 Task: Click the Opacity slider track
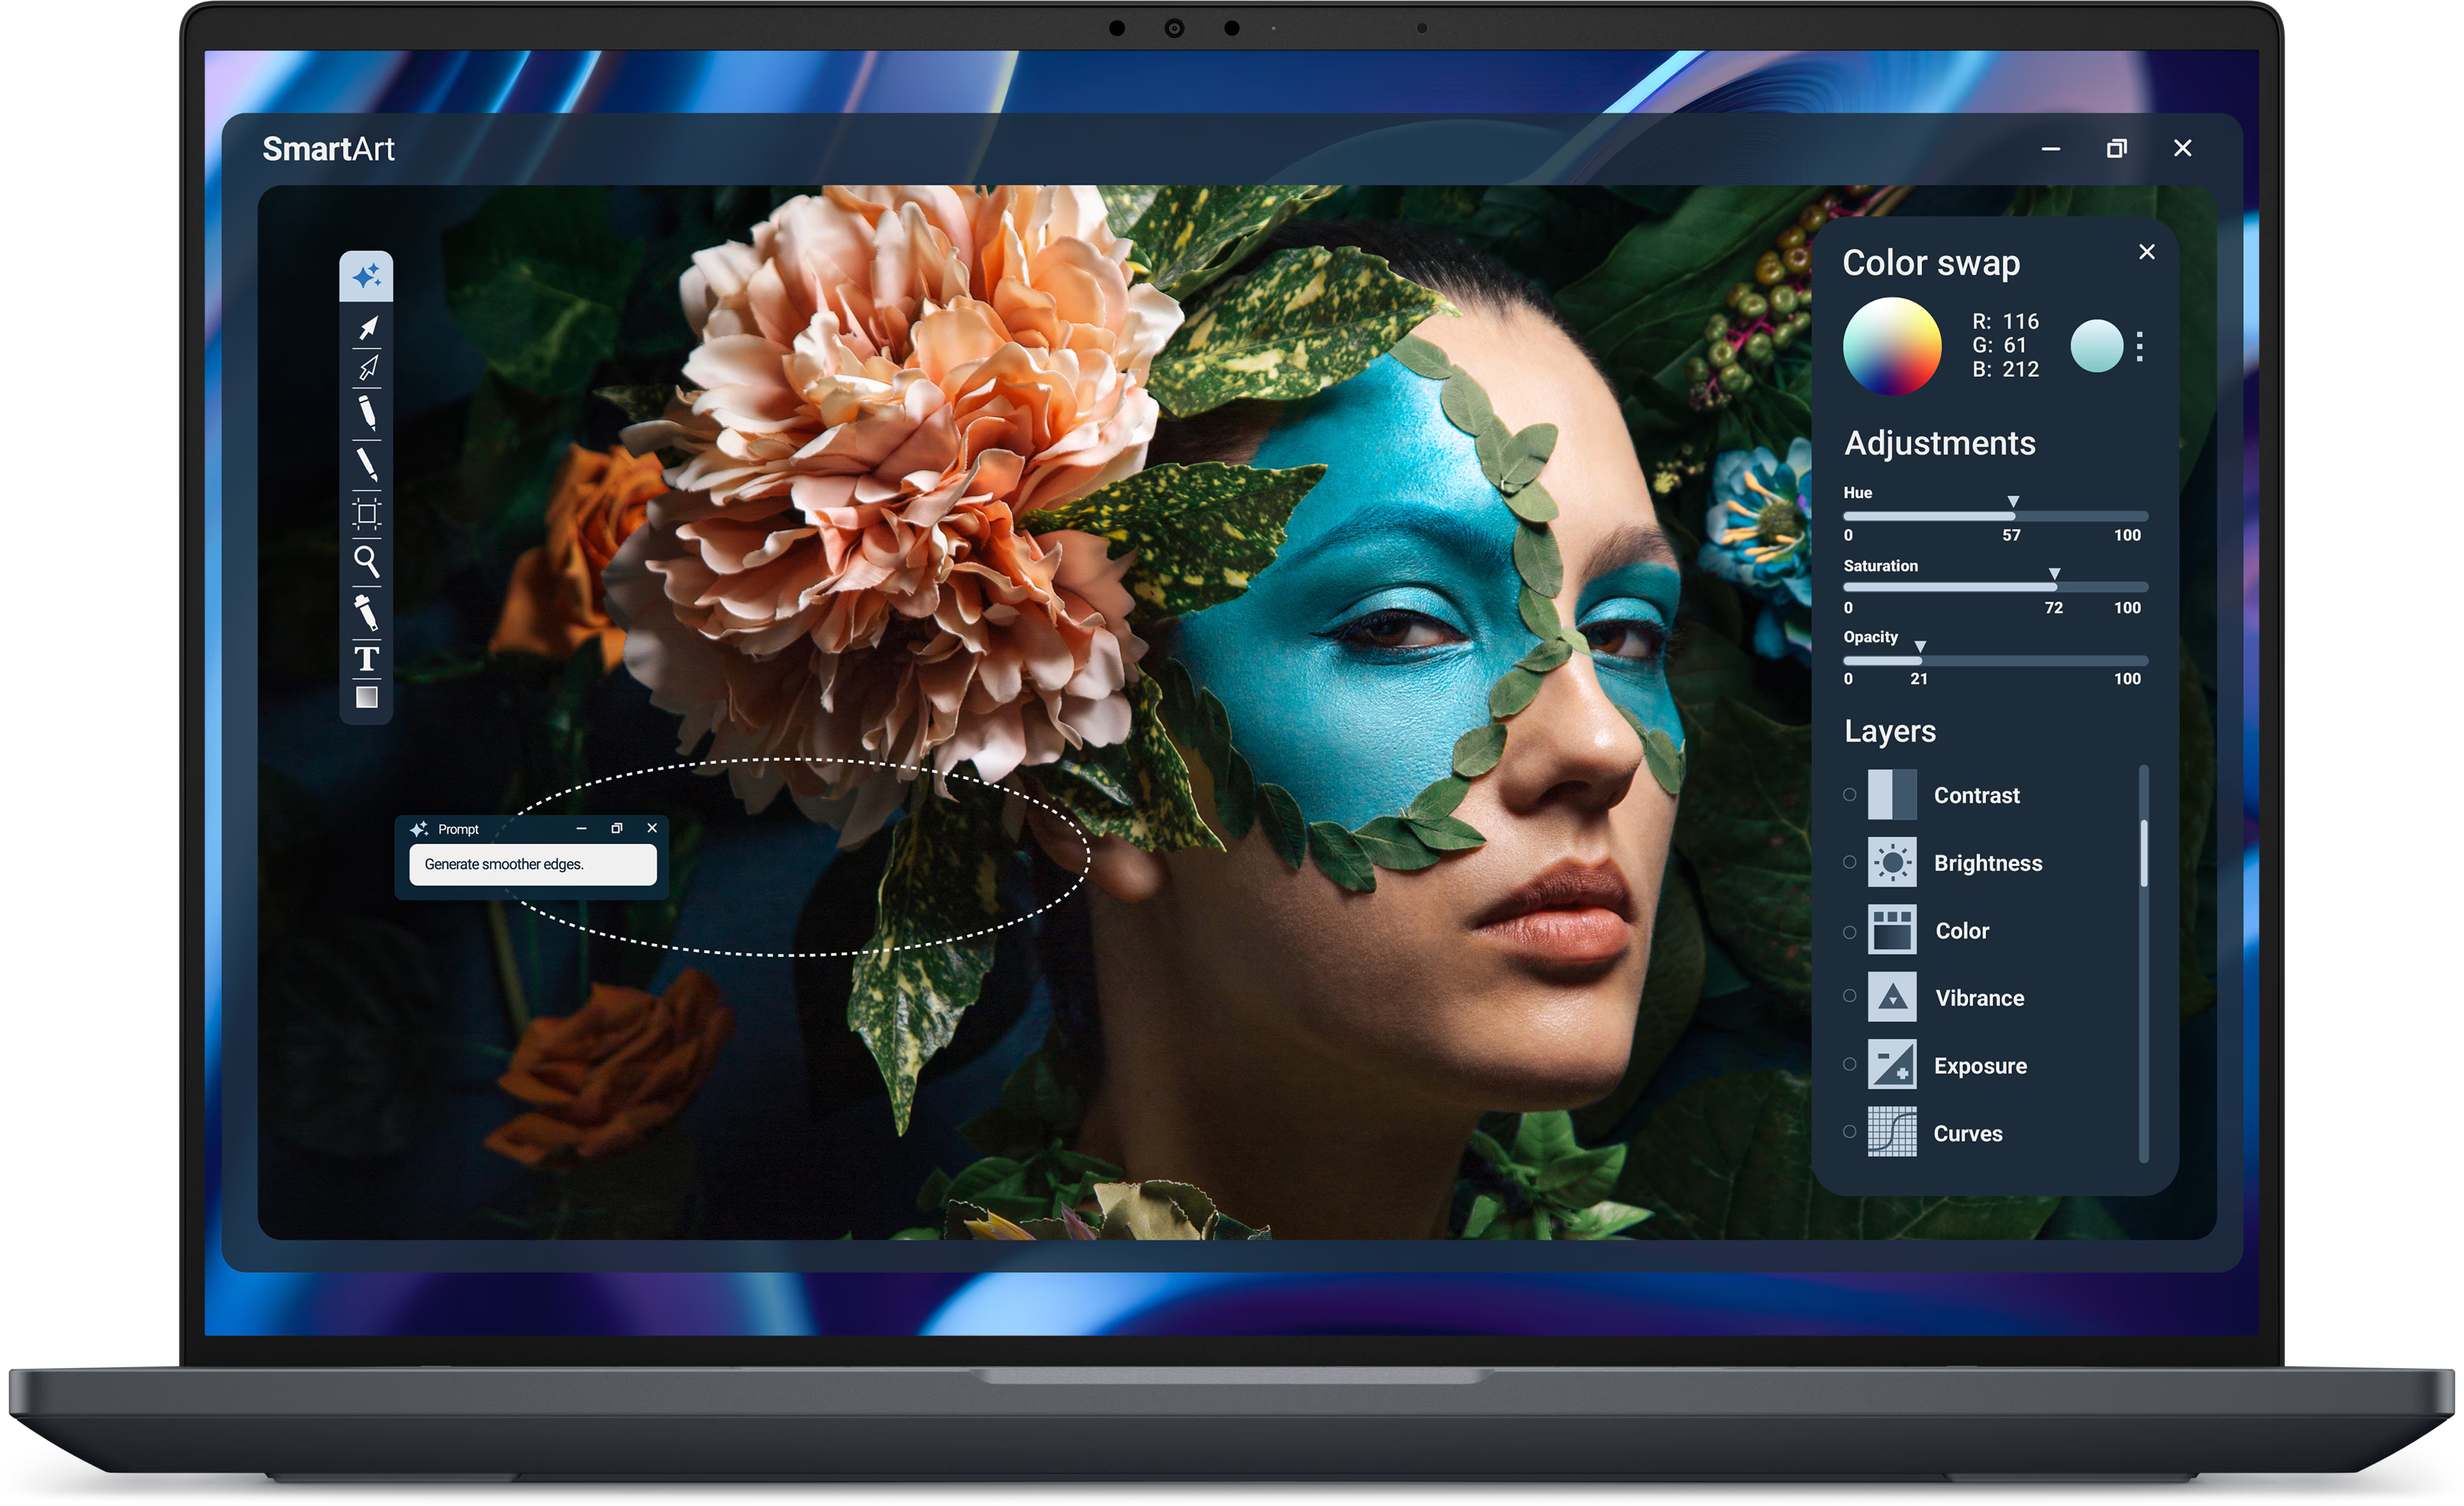(x=1996, y=660)
